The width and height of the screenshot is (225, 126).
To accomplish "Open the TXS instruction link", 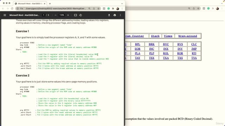I will (x=180, y=58).
